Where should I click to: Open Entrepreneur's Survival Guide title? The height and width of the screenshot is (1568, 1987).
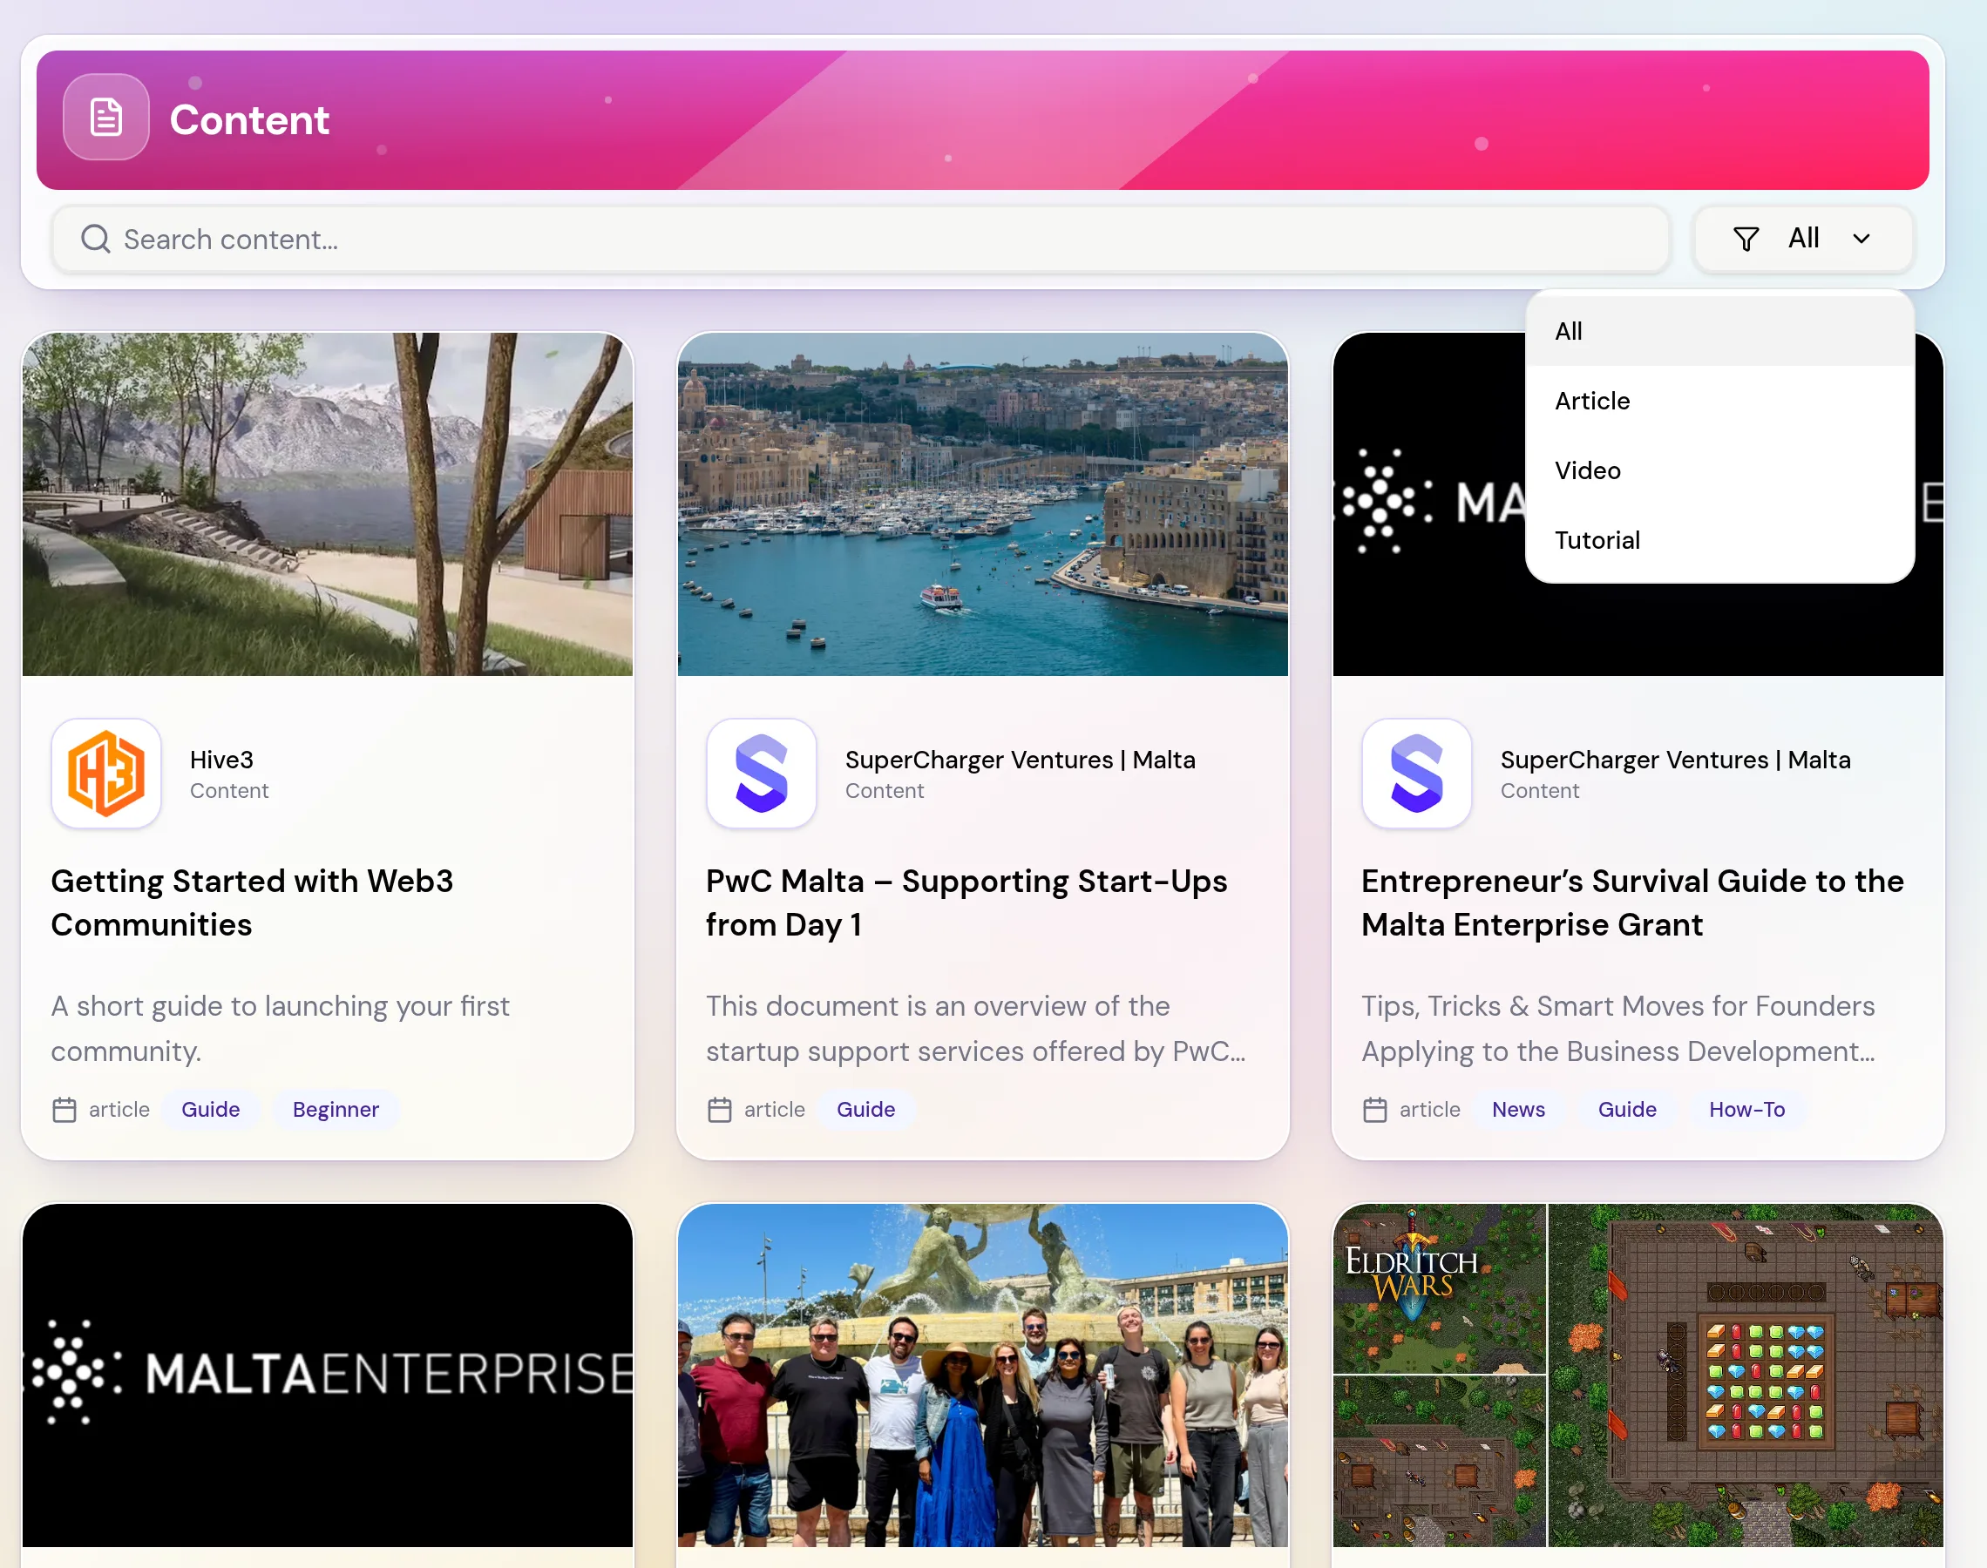click(1632, 902)
